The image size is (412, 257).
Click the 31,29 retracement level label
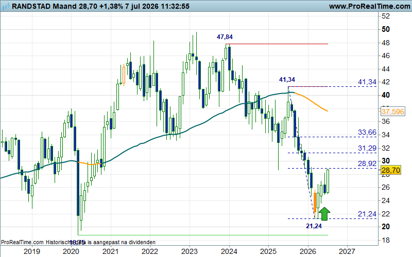[x=367, y=149]
